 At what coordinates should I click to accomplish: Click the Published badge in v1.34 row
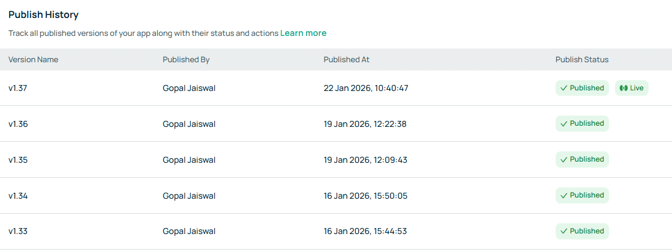(x=582, y=195)
